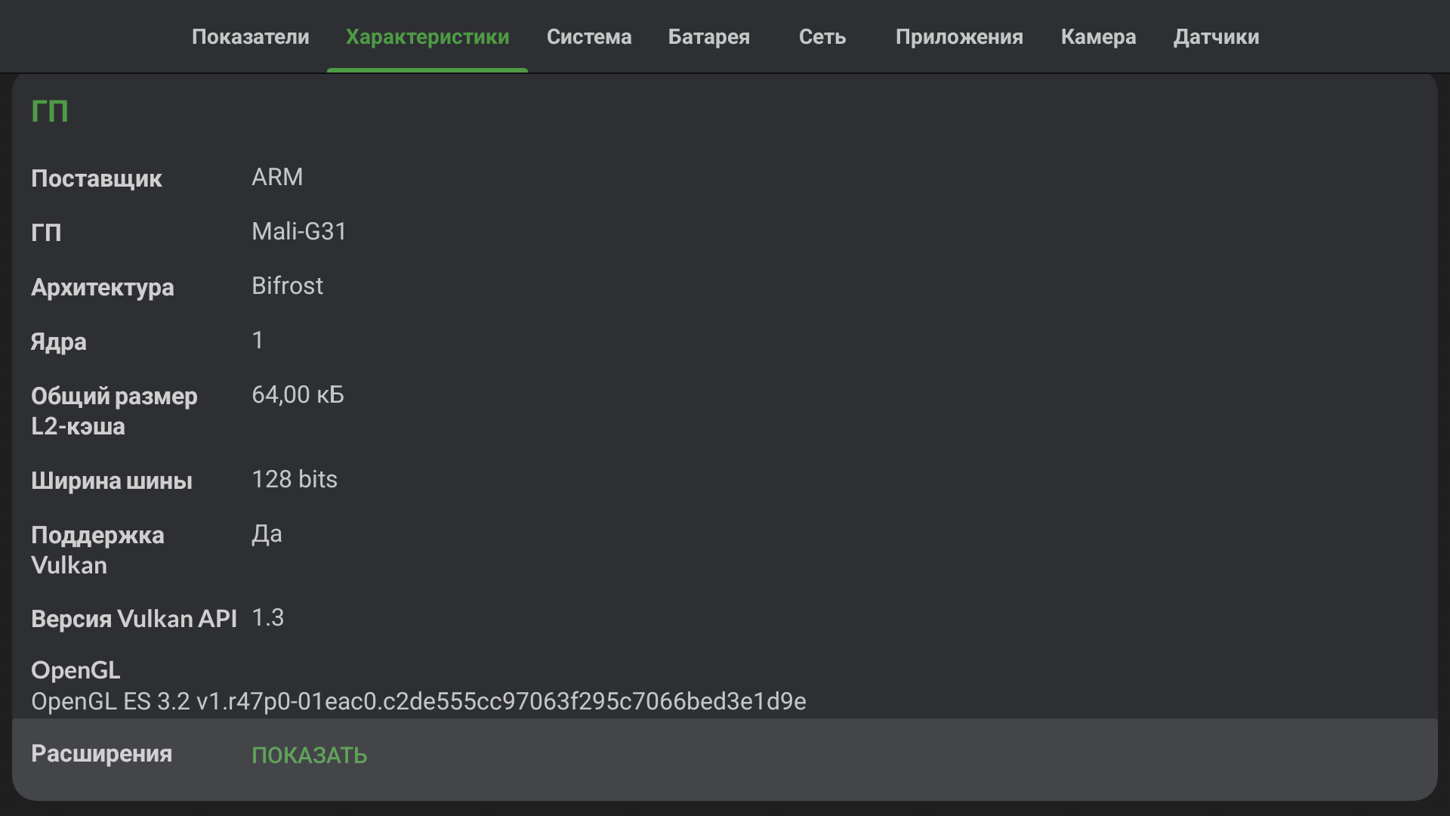Click the Bifrost architecture value
This screenshot has height=816, width=1450.
point(287,286)
